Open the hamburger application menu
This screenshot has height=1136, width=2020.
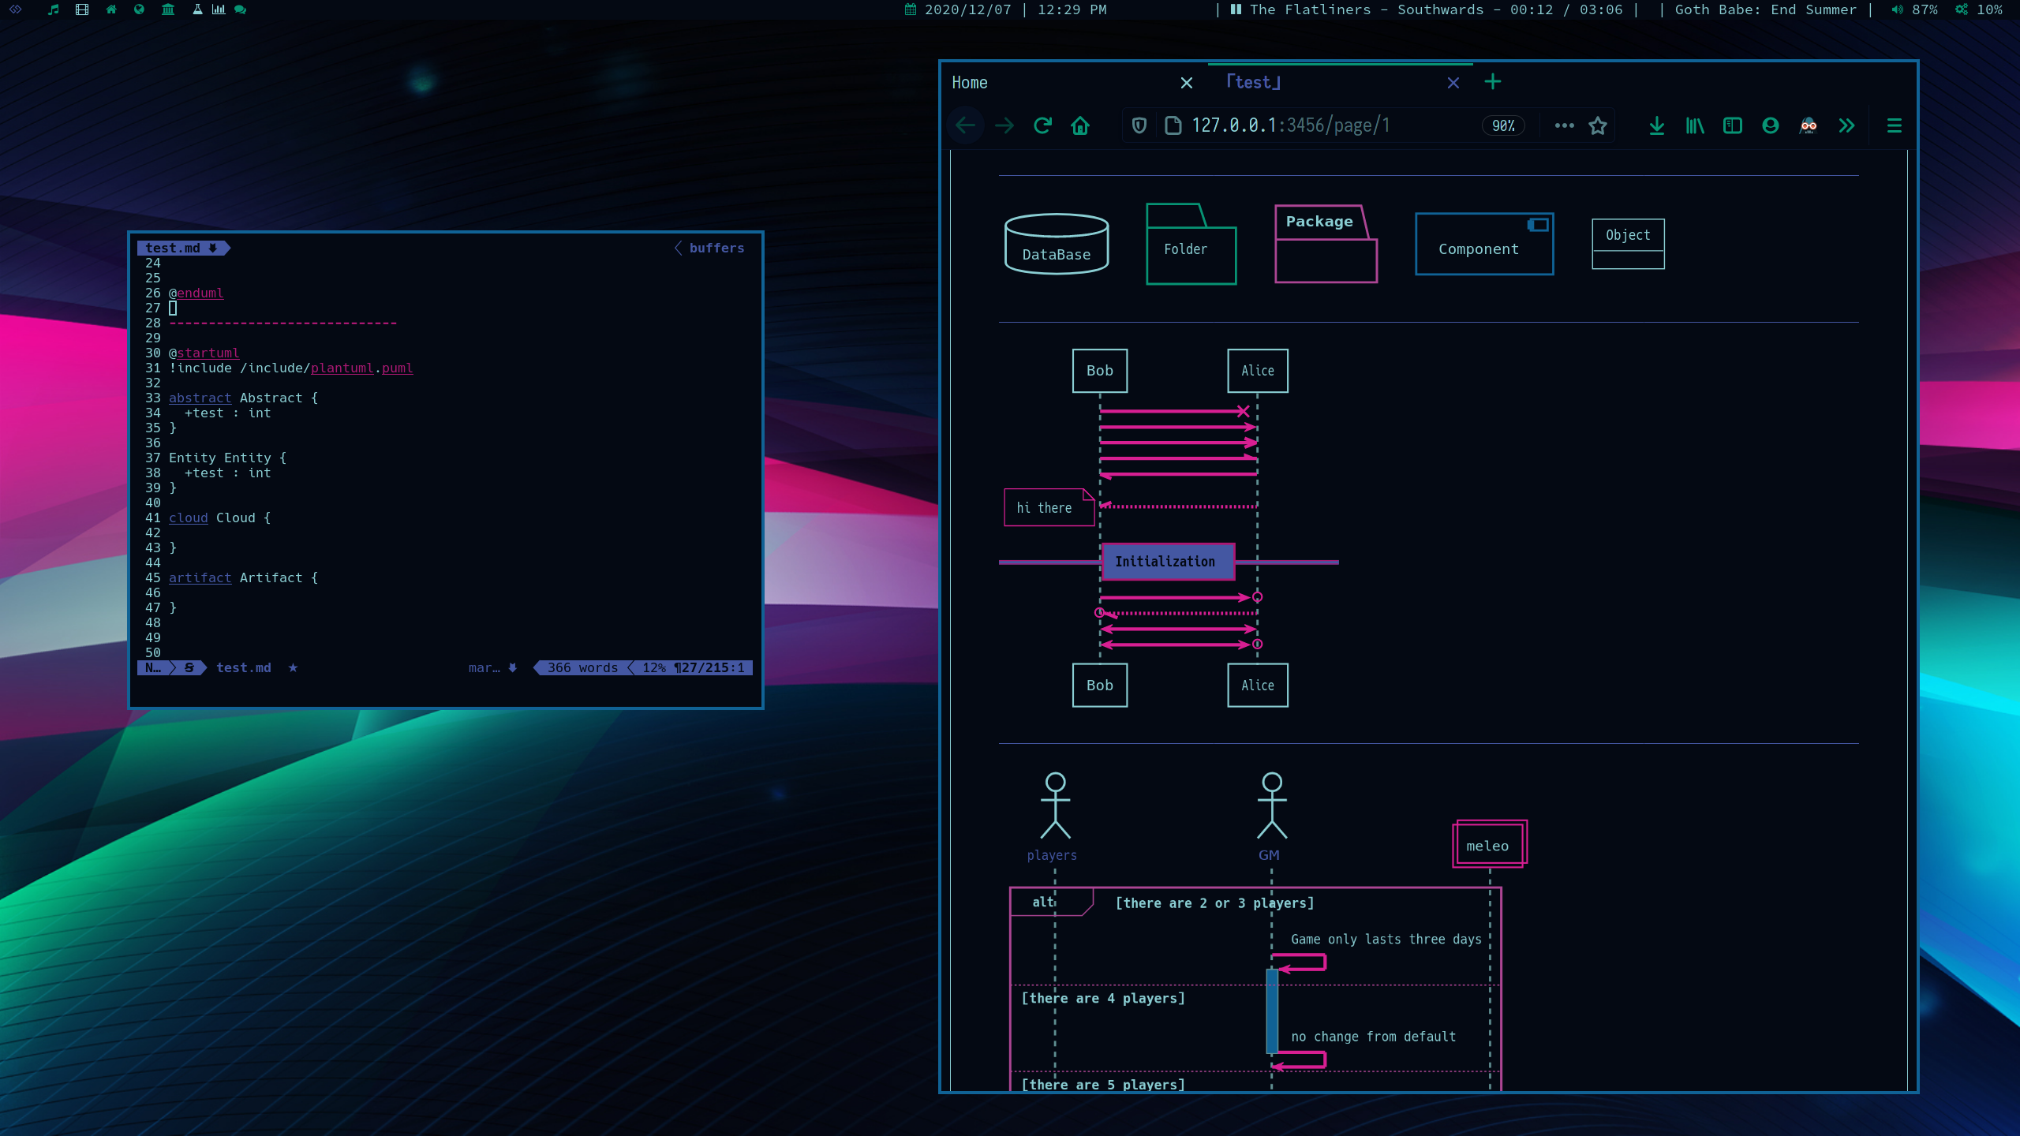[x=1894, y=125]
